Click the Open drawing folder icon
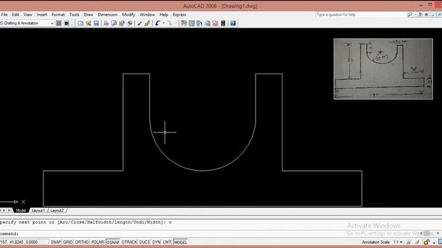Screen dimensions: 442x248 (x=88, y=23)
